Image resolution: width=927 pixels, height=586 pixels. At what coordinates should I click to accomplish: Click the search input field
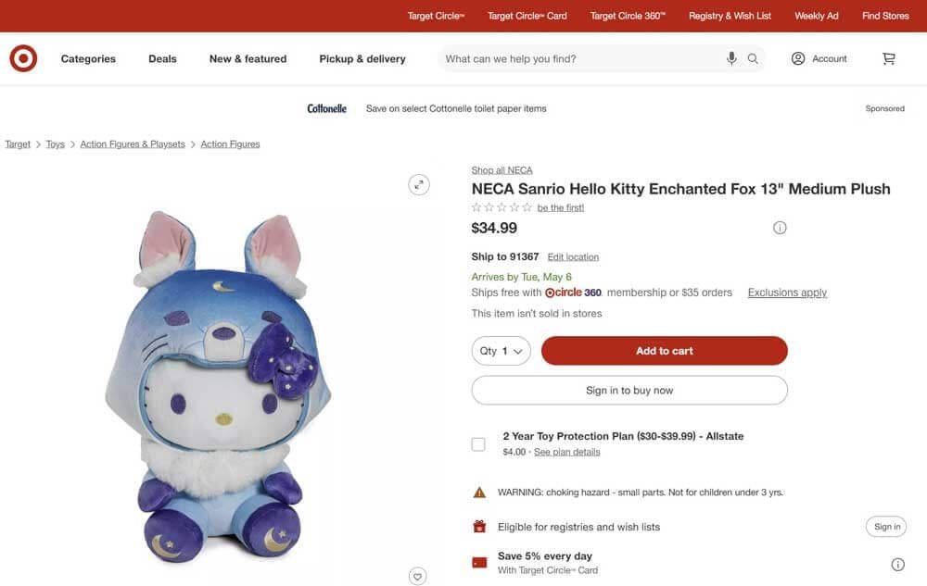click(x=579, y=58)
